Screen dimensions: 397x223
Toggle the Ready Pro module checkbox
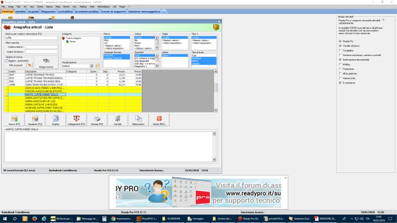[x=340, y=41]
